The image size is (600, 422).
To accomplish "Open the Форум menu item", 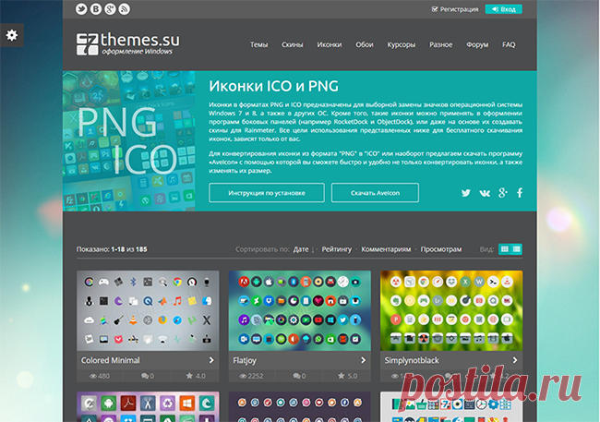I will coord(477,44).
